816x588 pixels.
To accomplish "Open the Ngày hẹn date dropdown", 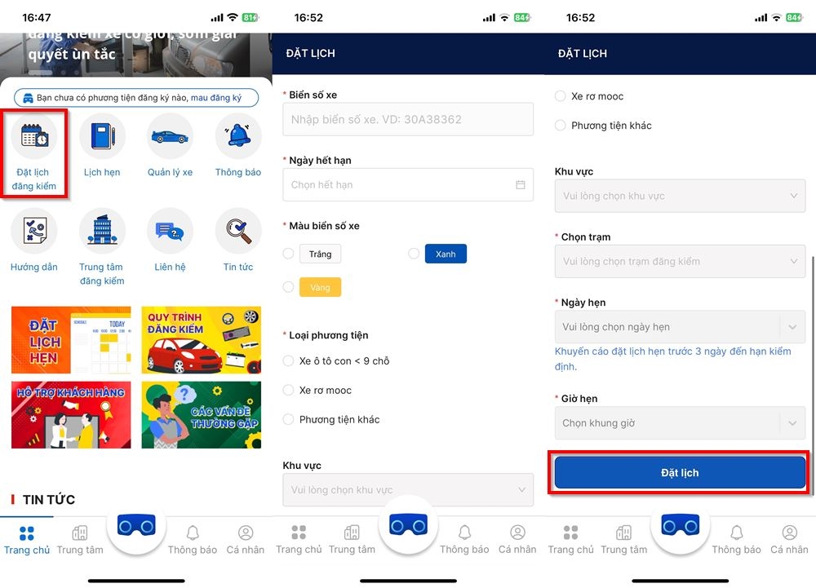I will click(x=680, y=326).
